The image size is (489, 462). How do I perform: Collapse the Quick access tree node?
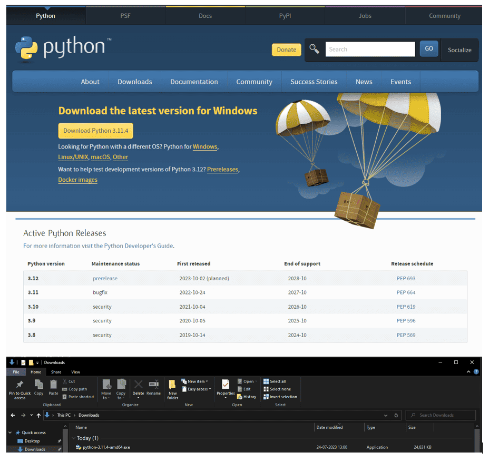click(x=10, y=432)
